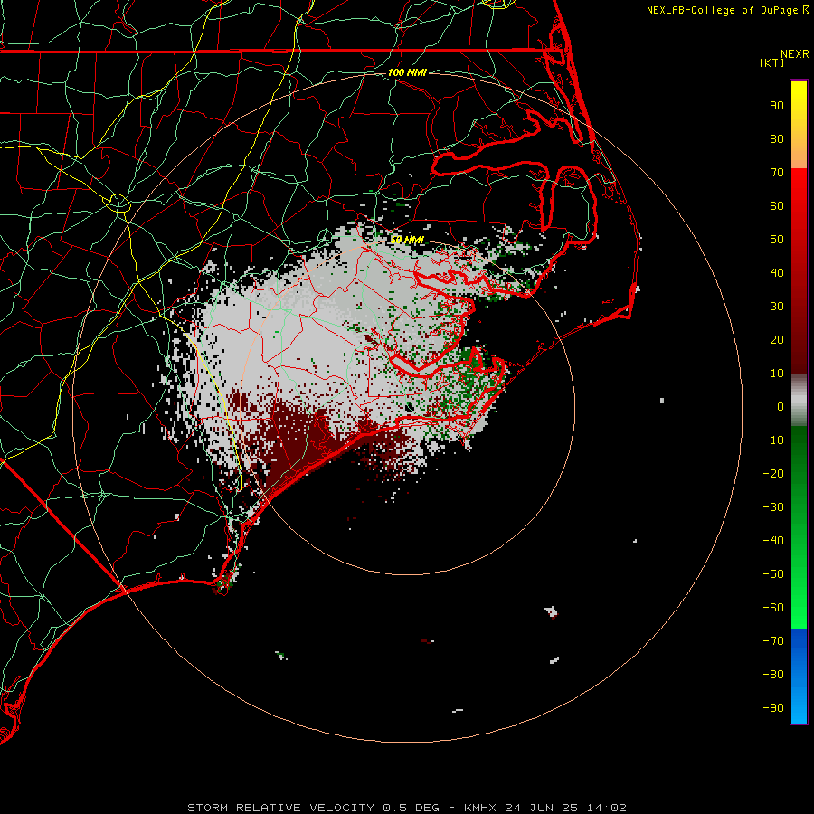Click the -90 value on the color scale
This screenshot has height=814, width=814.
[x=773, y=708]
